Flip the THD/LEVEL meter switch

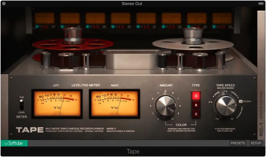22,104
